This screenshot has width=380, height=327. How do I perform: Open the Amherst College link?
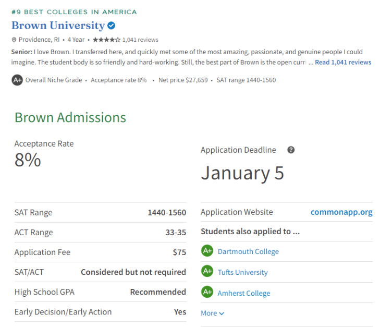point(244,293)
